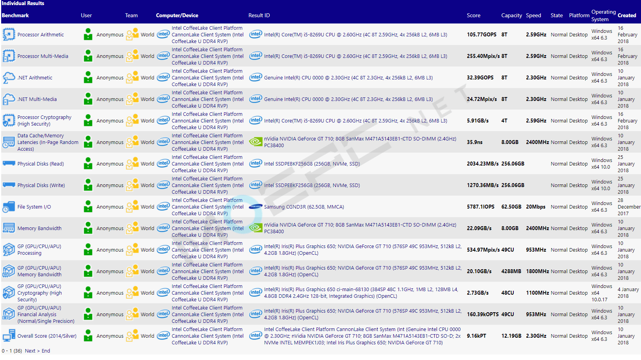Sort by the Result ID column header
The height and width of the screenshot is (360, 641).
pos(259,15)
